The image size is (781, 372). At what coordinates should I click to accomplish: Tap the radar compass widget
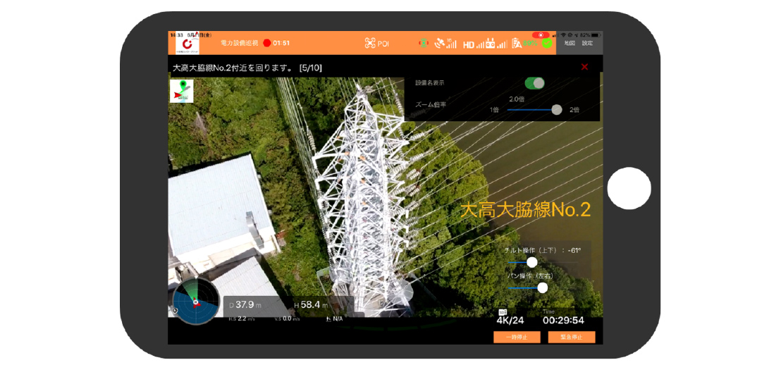pos(196,302)
